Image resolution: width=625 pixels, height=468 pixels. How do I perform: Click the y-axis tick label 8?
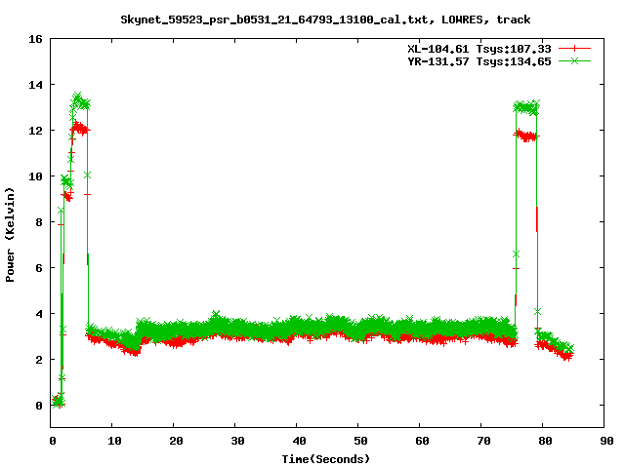click(39, 222)
